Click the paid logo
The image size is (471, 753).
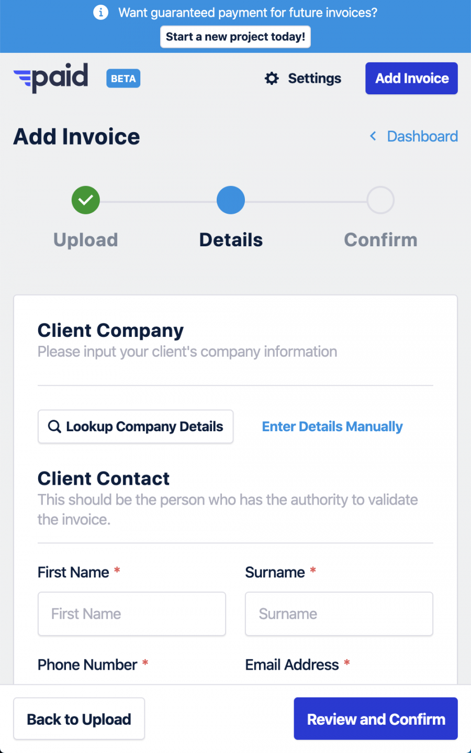pos(51,79)
